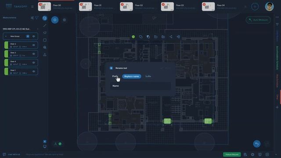Image resolution: width=281 pixels, height=158 pixels.
Task: Click the Auto Measure button
Action: (258, 20)
